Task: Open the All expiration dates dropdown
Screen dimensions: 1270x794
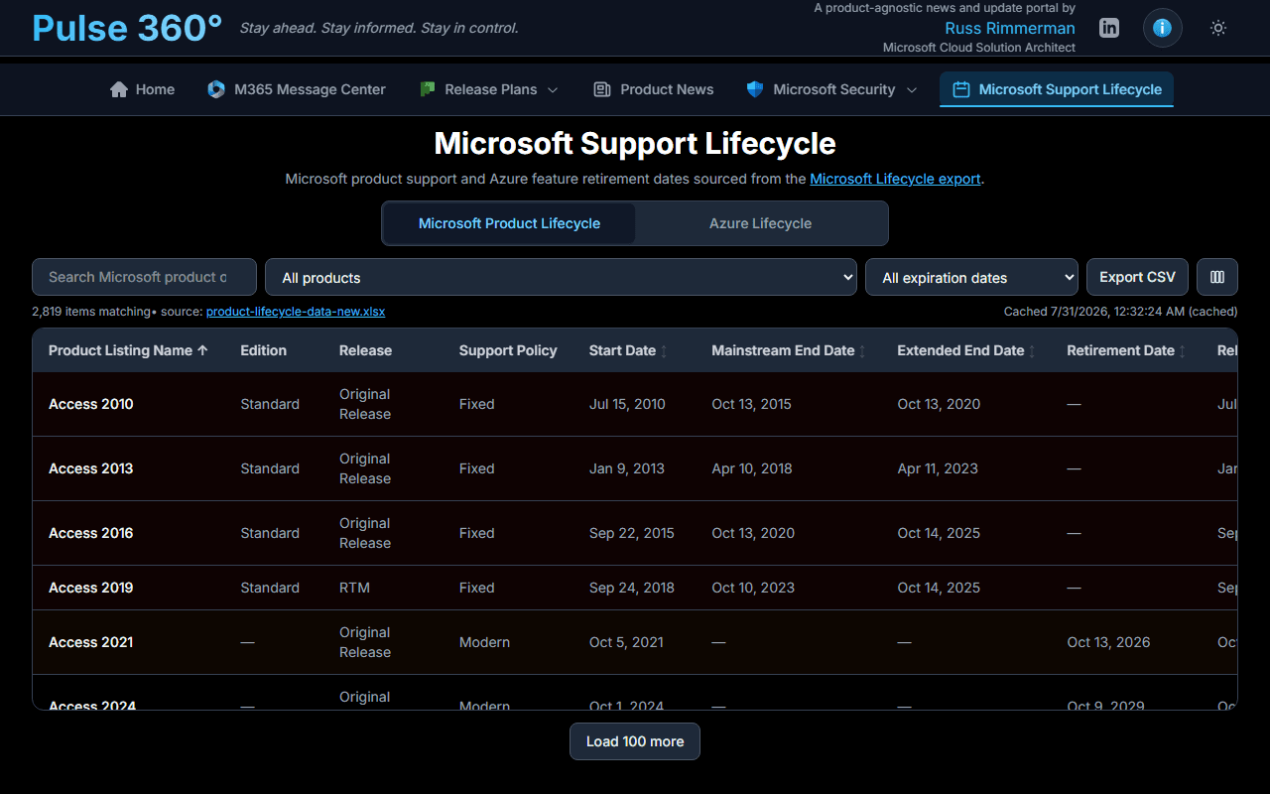Action: tap(971, 277)
